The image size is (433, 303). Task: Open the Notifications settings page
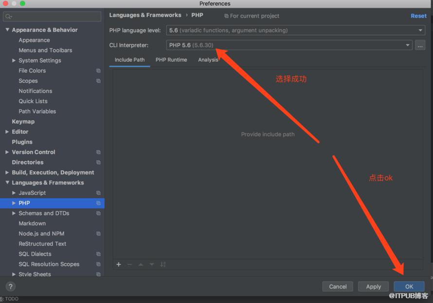(x=36, y=91)
